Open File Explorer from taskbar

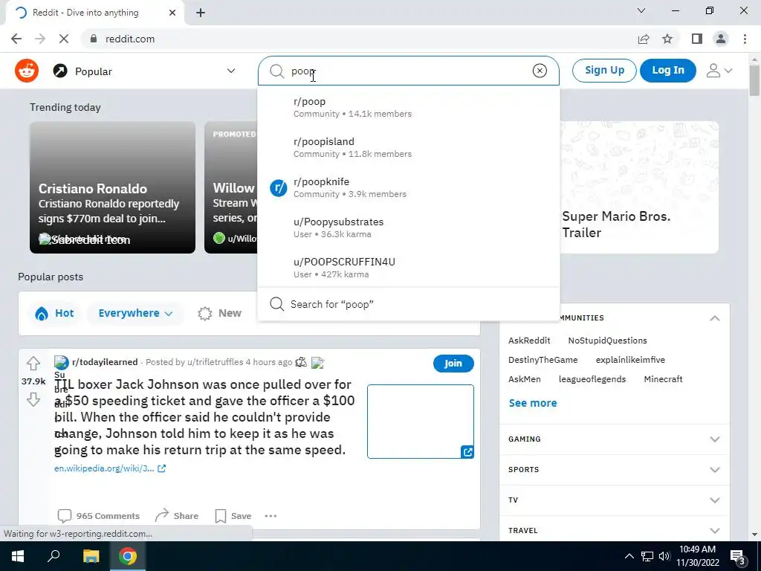coord(91,556)
